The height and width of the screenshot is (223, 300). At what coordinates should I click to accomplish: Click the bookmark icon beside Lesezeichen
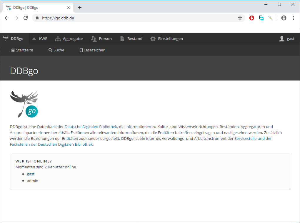(81, 50)
